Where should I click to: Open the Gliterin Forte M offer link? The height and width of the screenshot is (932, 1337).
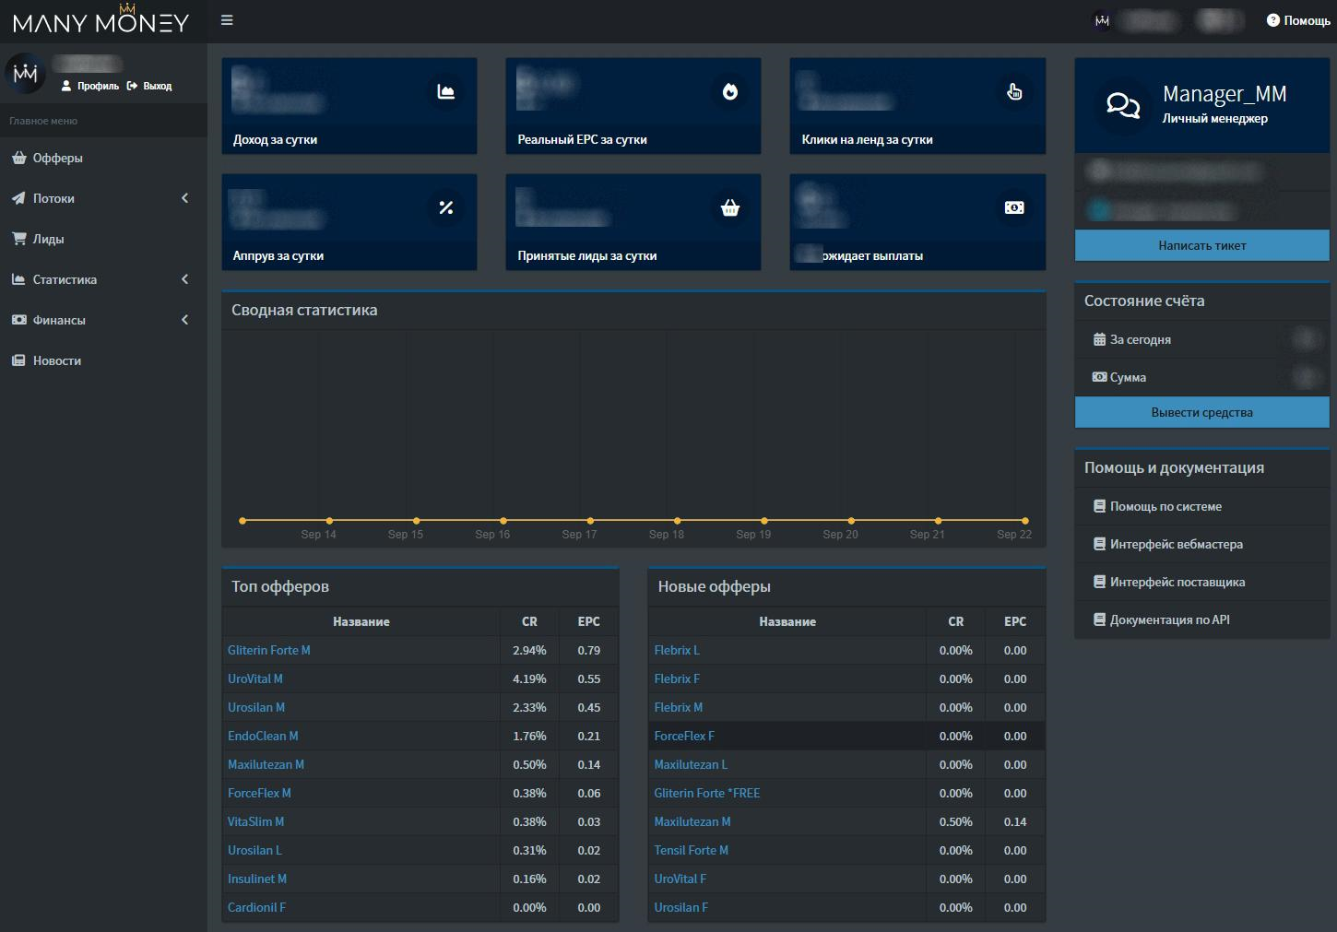[269, 650]
